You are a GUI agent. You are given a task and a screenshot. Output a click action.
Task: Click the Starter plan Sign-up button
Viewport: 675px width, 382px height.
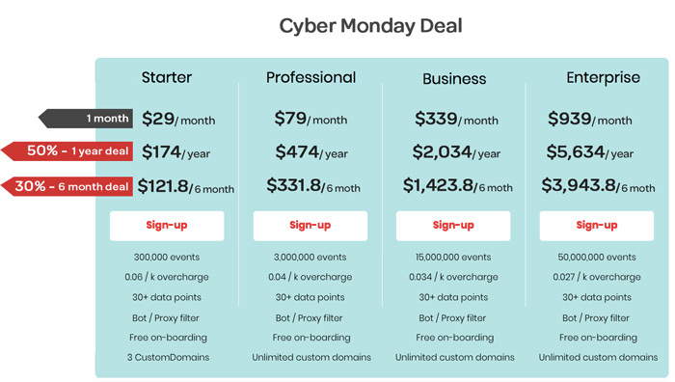(167, 226)
